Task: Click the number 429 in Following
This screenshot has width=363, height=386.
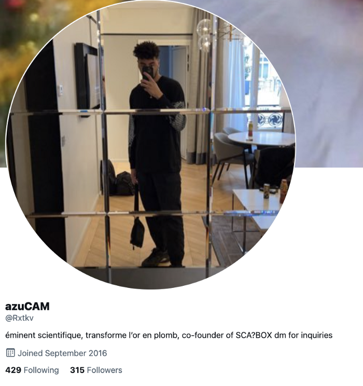Action: point(13,370)
